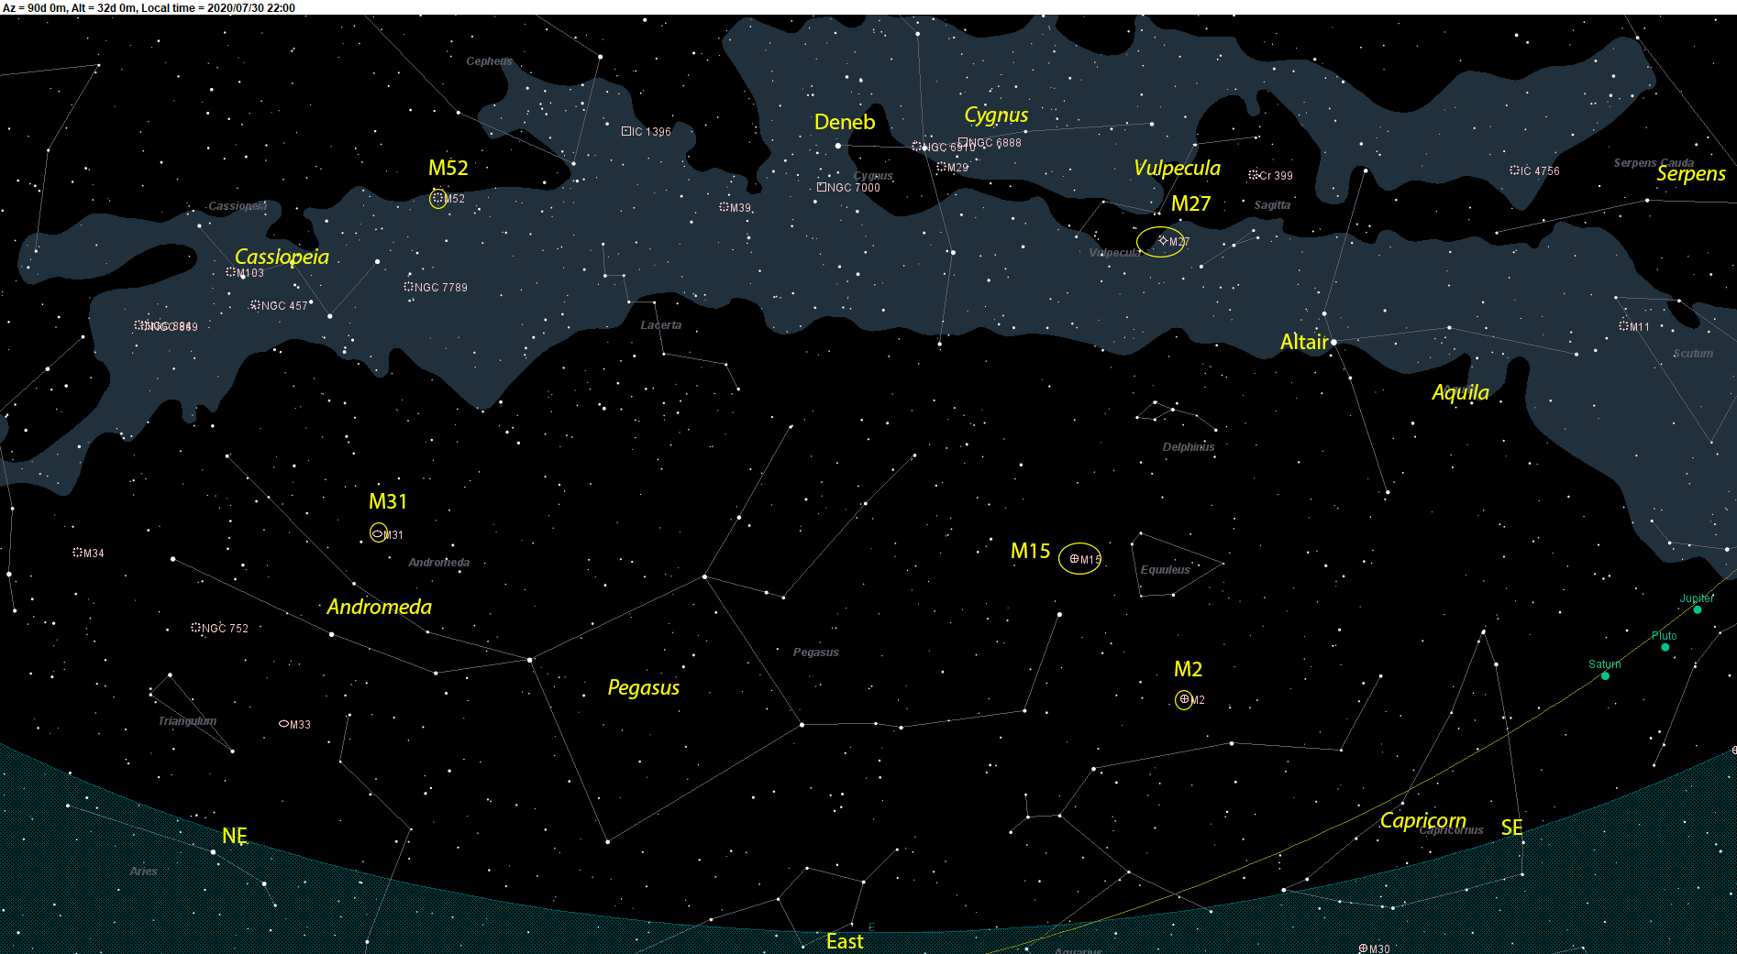Click the yellow Deneb label
The image size is (1737, 954).
coord(845,122)
